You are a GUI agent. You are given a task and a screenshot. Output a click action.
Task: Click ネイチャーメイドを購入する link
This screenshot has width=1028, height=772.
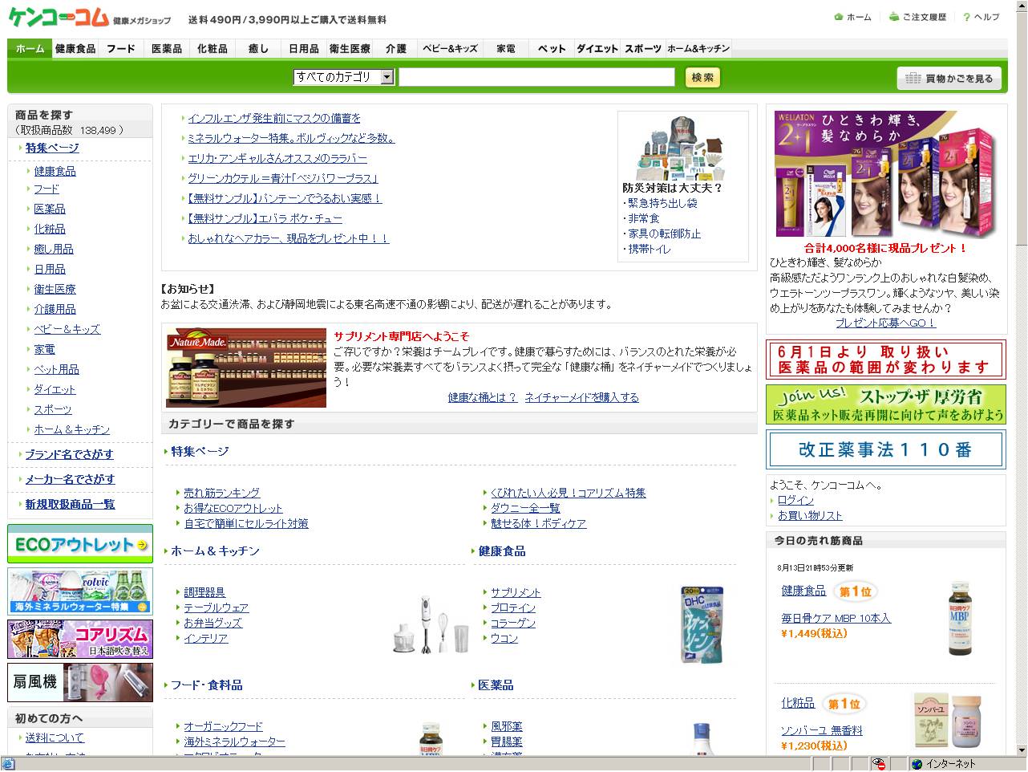[x=582, y=397]
